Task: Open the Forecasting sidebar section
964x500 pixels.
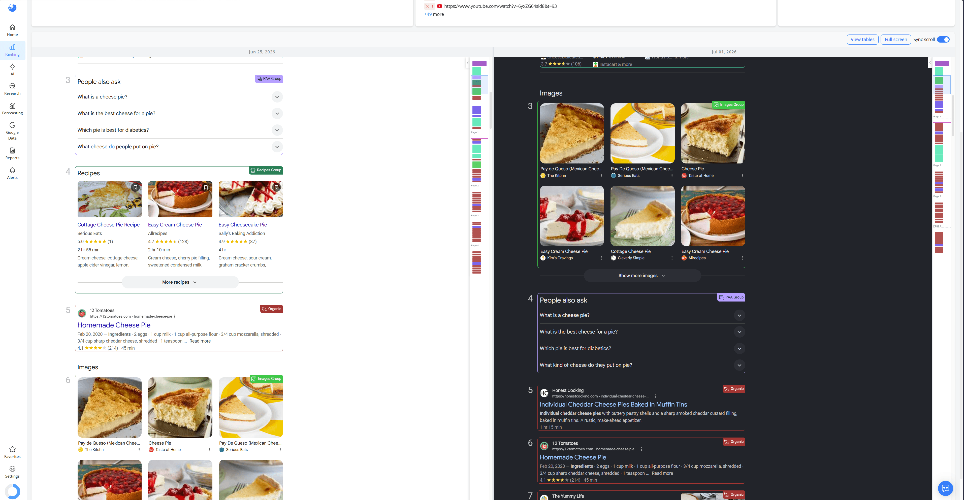Action: (x=12, y=109)
